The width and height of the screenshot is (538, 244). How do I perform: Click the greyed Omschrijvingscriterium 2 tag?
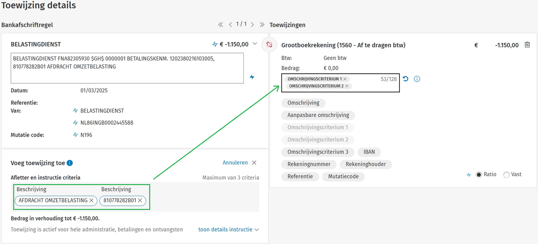tap(318, 140)
